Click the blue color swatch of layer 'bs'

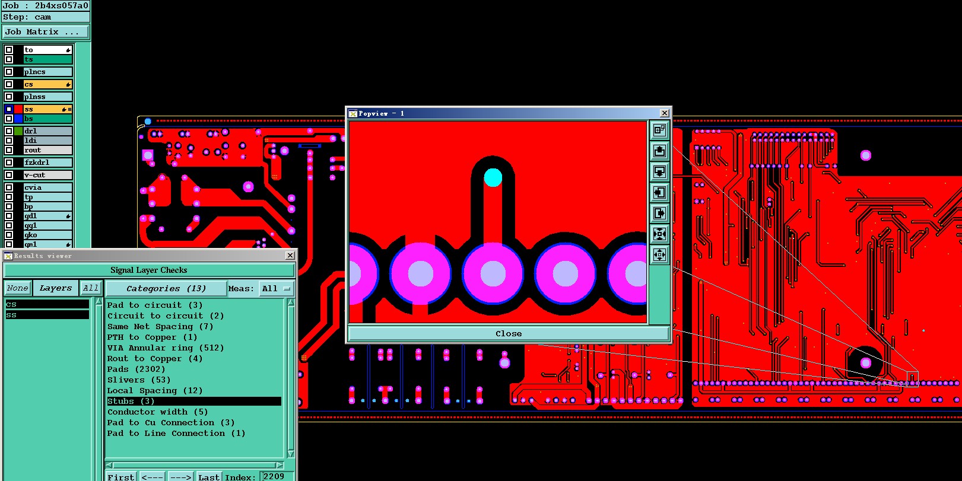pos(18,119)
